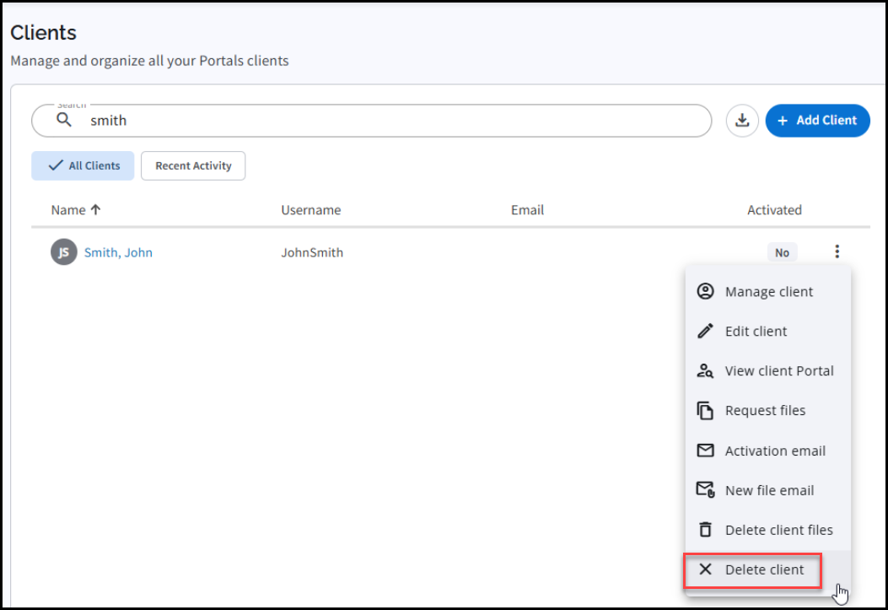The height and width of the screenshot is (610, 888).
Task: Choose Edit client from the menu
Action: 768,332
